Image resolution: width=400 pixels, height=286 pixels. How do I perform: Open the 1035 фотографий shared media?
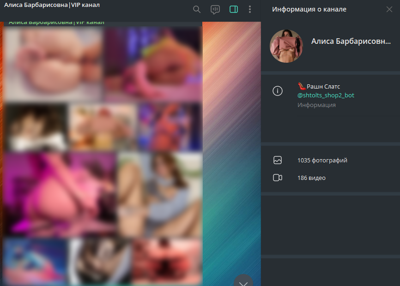click(x=322, y=161)
